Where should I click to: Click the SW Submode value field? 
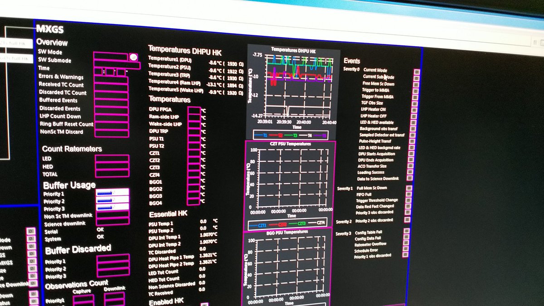pos(117,65)
